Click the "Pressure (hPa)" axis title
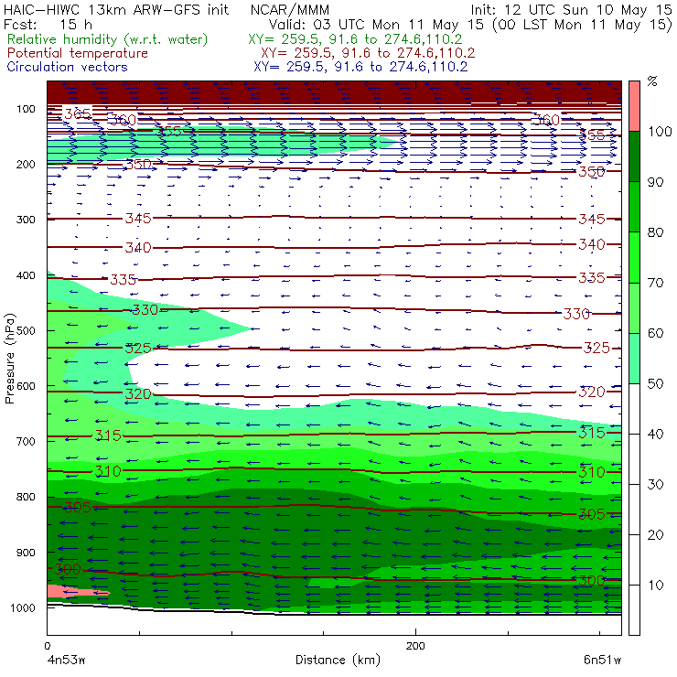 (x=10, y=359)
